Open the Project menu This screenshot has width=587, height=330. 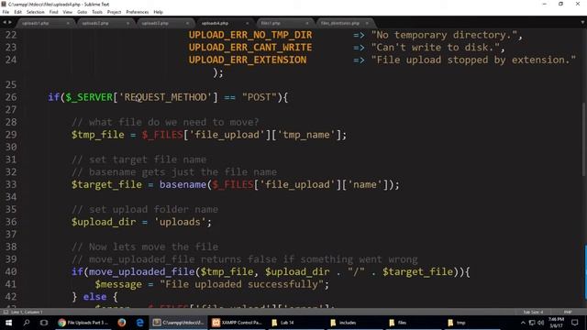(x=114, y=12)
